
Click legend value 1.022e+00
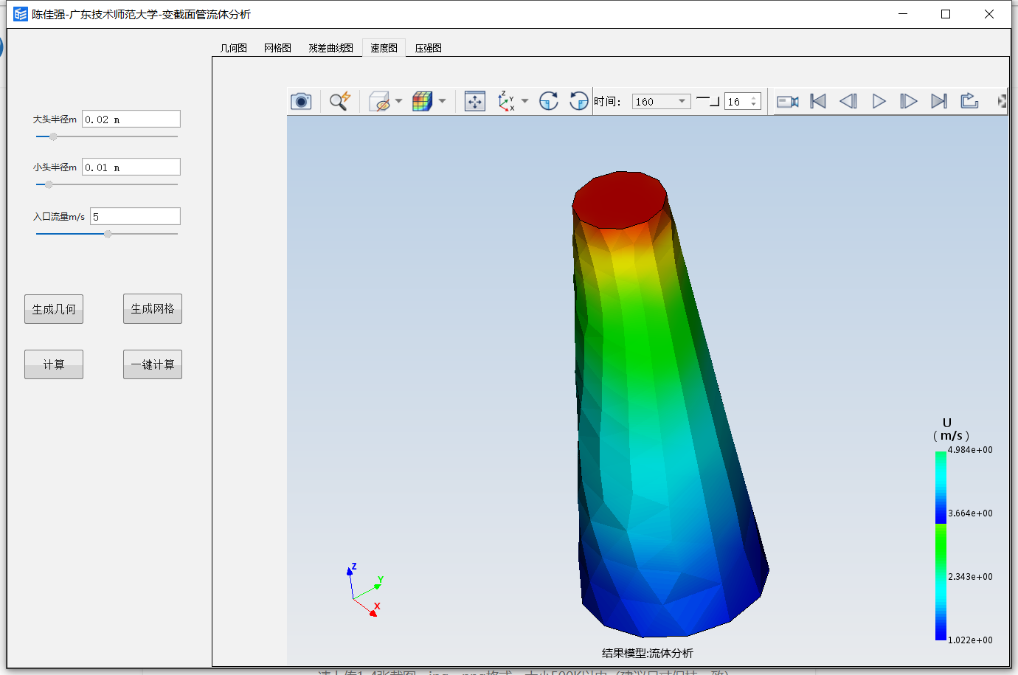[970, 640]
